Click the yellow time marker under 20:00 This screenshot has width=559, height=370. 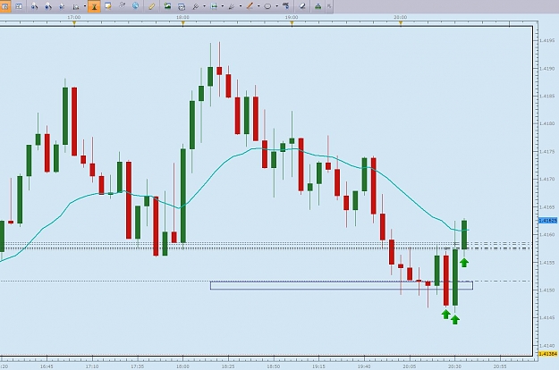tap(401, 23)
